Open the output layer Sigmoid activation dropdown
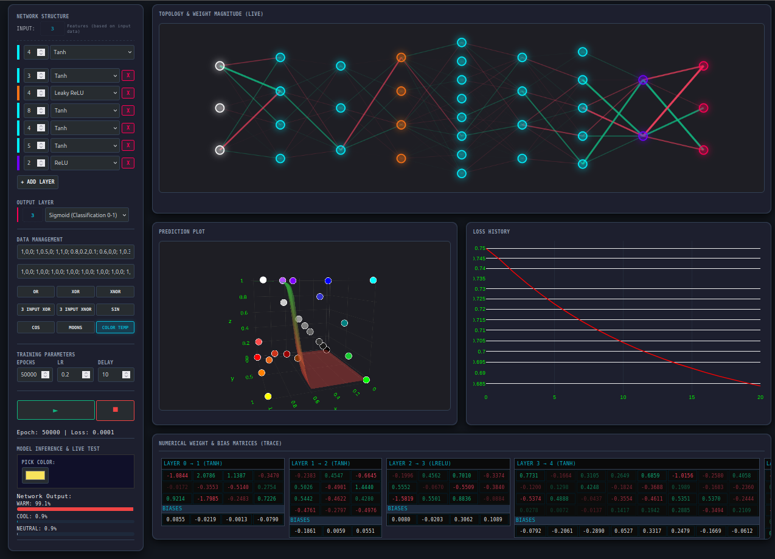This screenshot has width=775, height=559. pos(87,215)
